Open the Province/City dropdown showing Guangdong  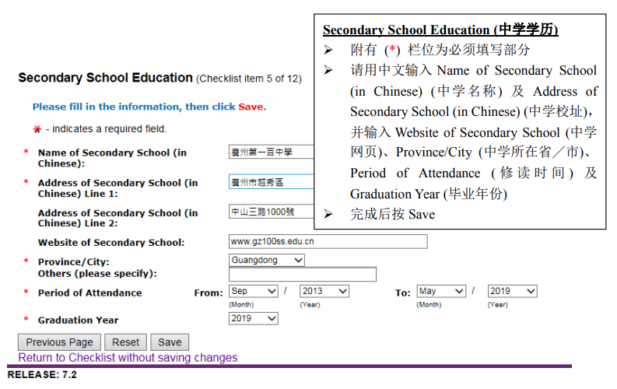266,260
